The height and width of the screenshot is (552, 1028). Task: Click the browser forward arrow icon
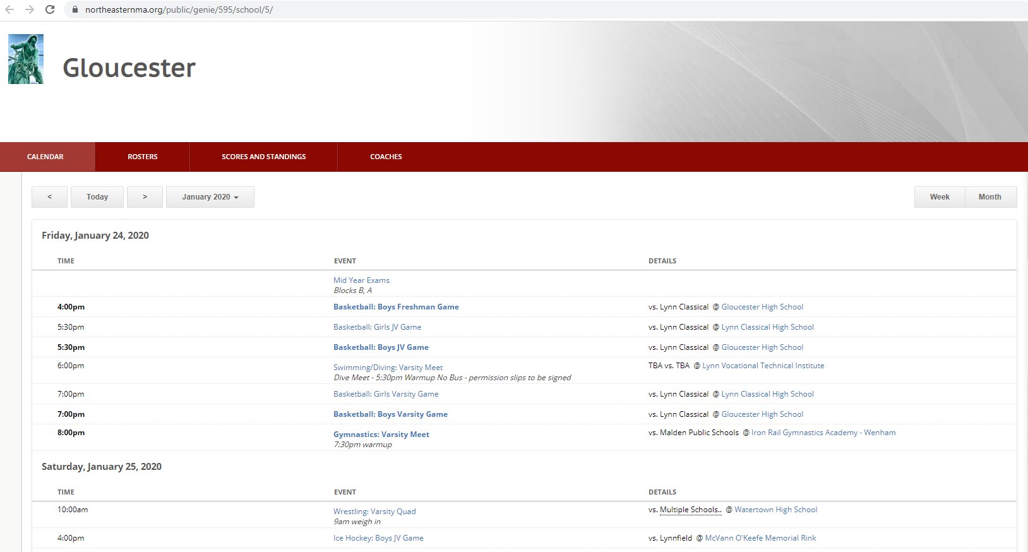[30, 9]
